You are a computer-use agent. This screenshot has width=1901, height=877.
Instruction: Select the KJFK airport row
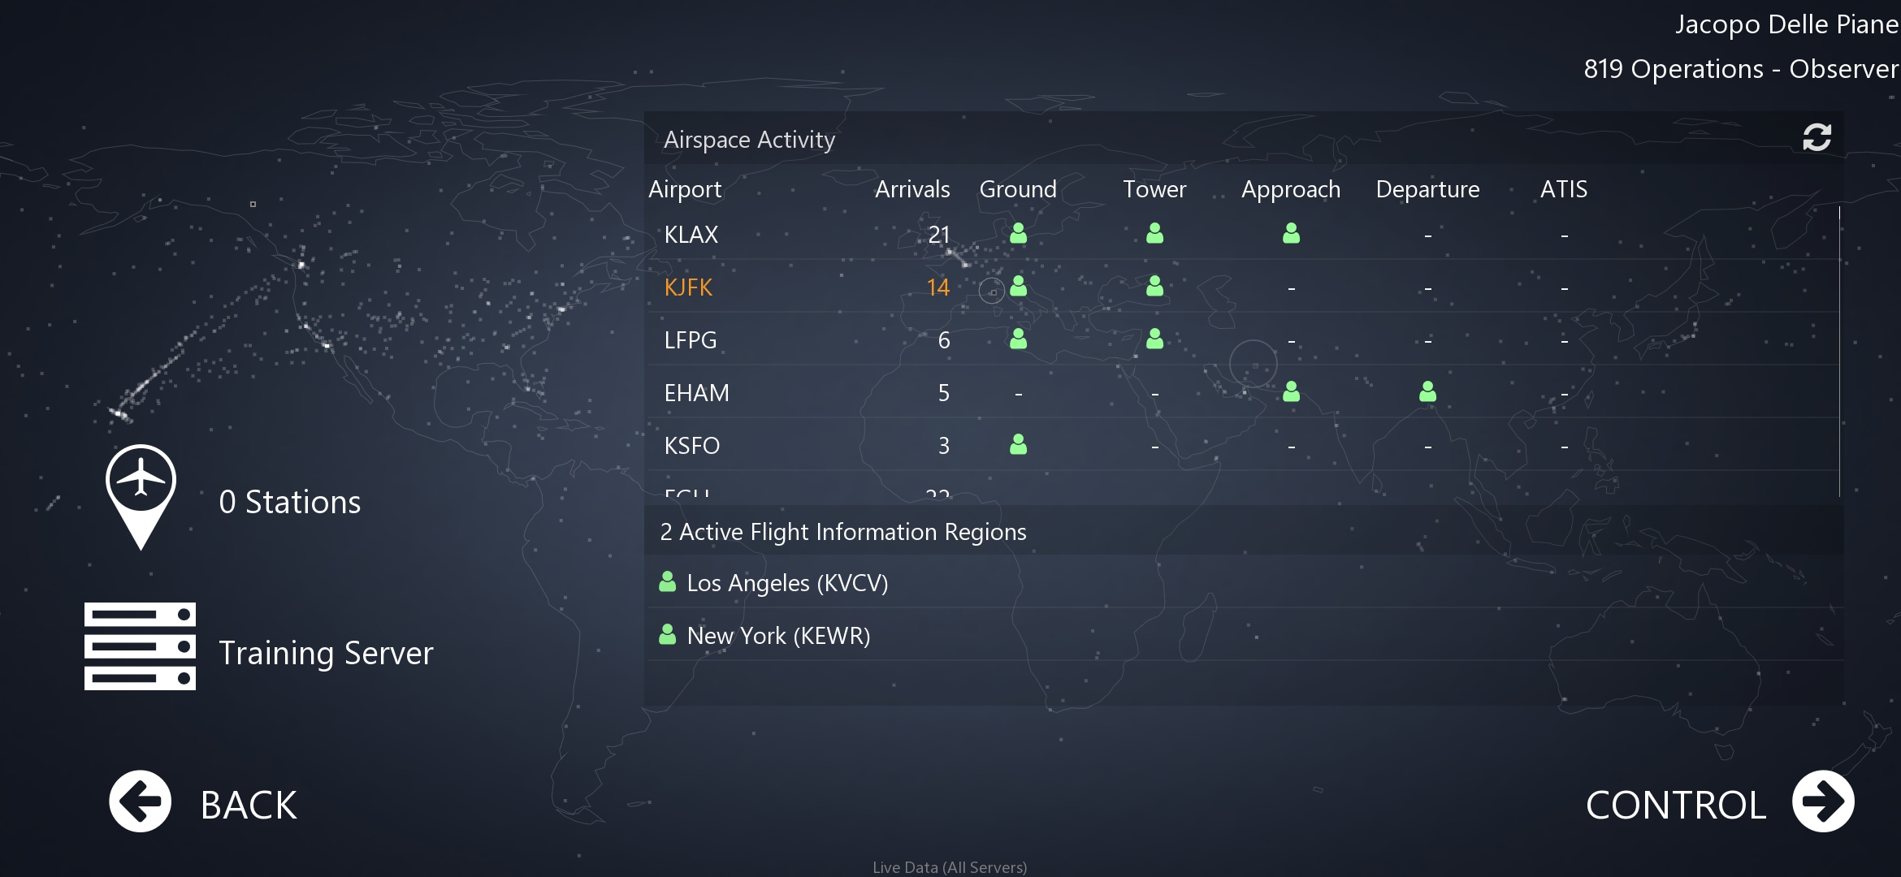[x=689, y=287]
